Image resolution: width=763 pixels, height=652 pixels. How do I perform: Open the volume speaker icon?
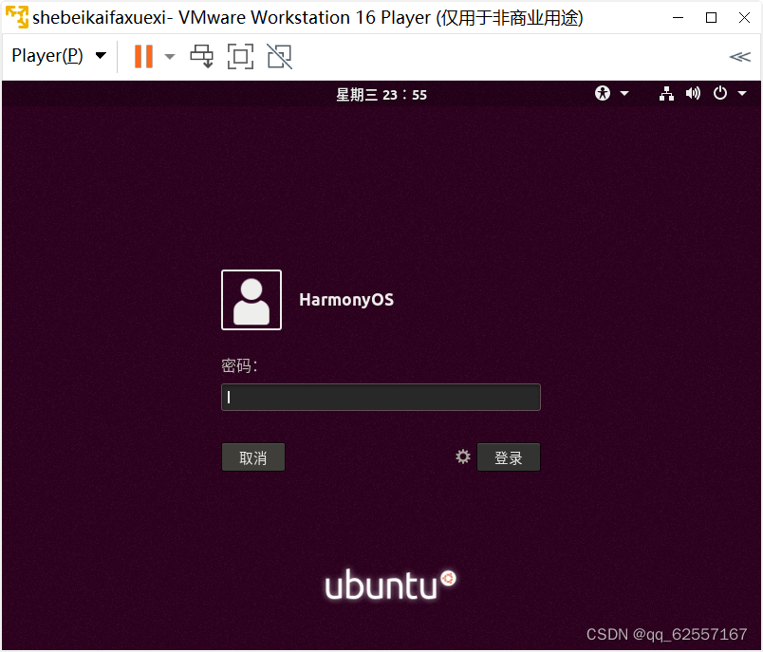693,93
